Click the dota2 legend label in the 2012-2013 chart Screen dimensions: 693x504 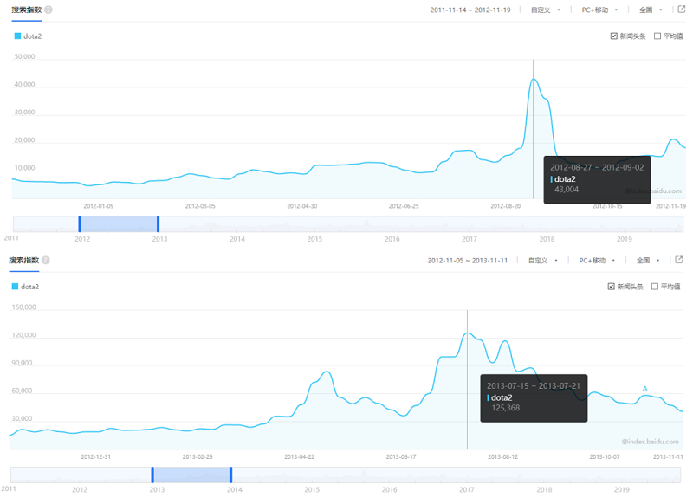(x=29, y=287)
